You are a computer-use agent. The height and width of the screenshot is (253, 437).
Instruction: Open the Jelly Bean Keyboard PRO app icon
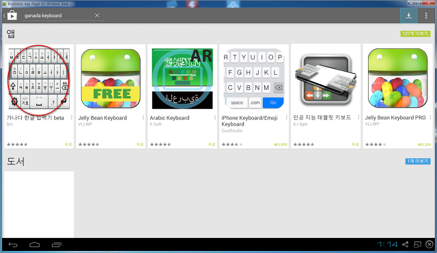pos(397,79)
